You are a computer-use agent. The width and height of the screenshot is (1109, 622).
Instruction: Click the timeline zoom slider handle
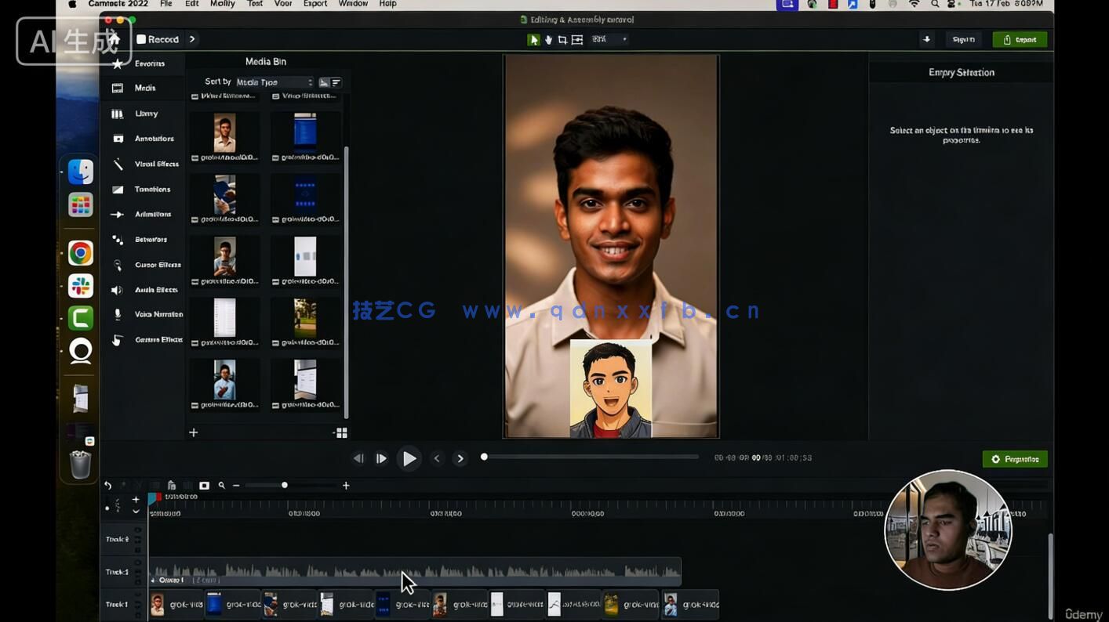(x=285, y=486)
